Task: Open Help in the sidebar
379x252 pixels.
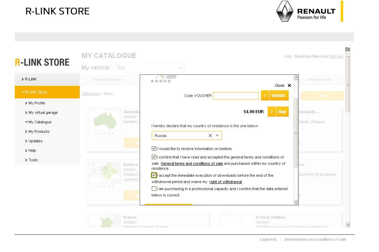Action: click(x=32, y=150)
